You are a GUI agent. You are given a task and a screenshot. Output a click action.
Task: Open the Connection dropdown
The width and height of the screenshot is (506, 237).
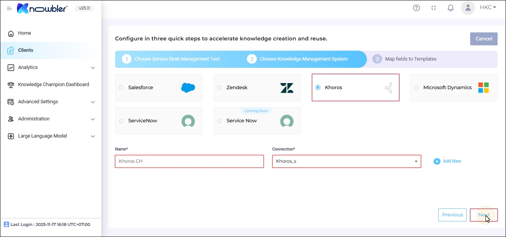(x=346, y=162)
